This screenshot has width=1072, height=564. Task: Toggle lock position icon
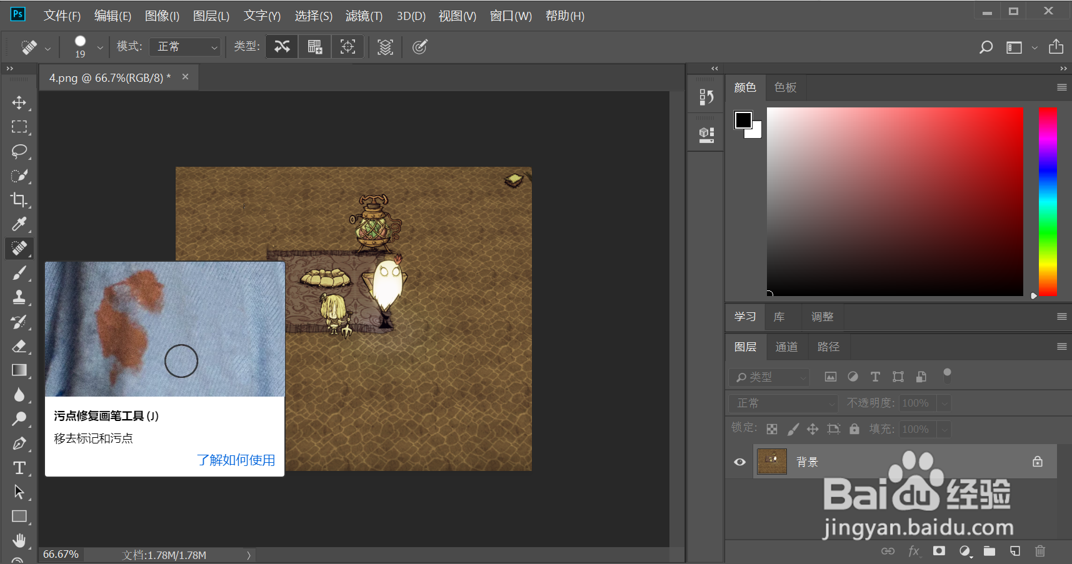[x=813, y=429]
